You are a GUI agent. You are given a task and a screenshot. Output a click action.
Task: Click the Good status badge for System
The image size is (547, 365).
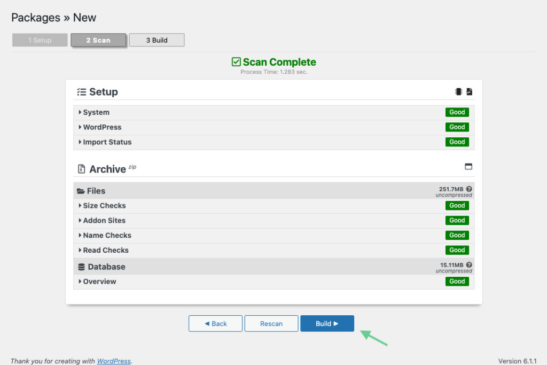coord(457,112)
